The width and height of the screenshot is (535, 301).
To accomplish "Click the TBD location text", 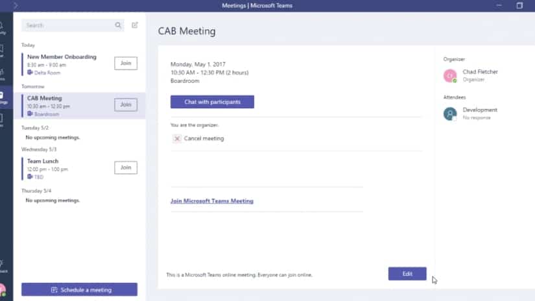I will coord(39,177).
